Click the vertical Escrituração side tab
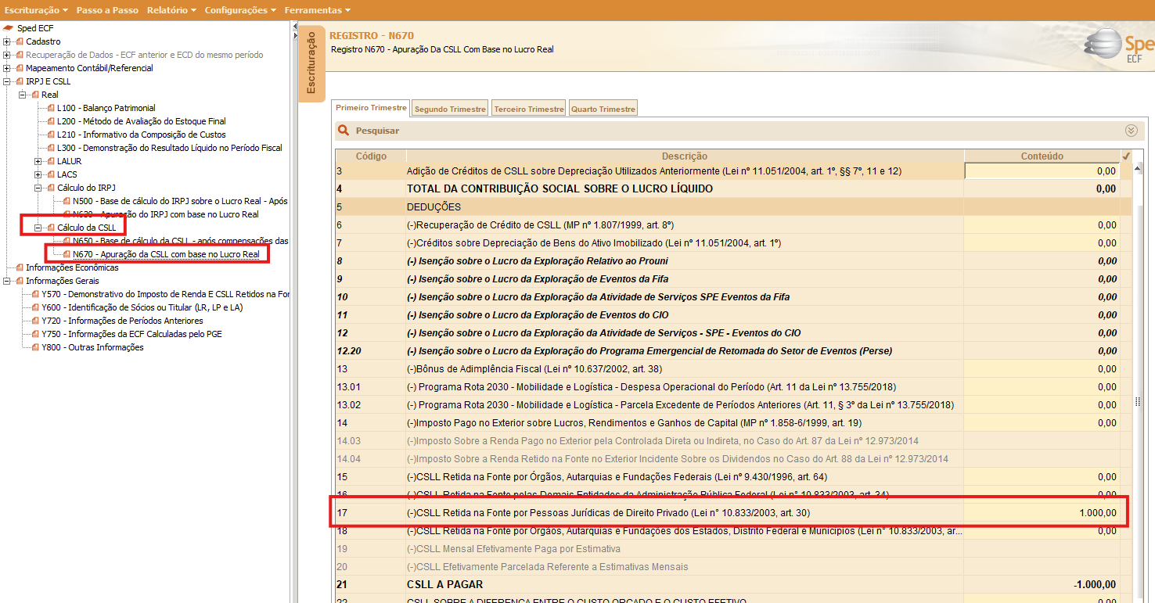This screenshot has height=603, width=1155. (x=311, y=64)
